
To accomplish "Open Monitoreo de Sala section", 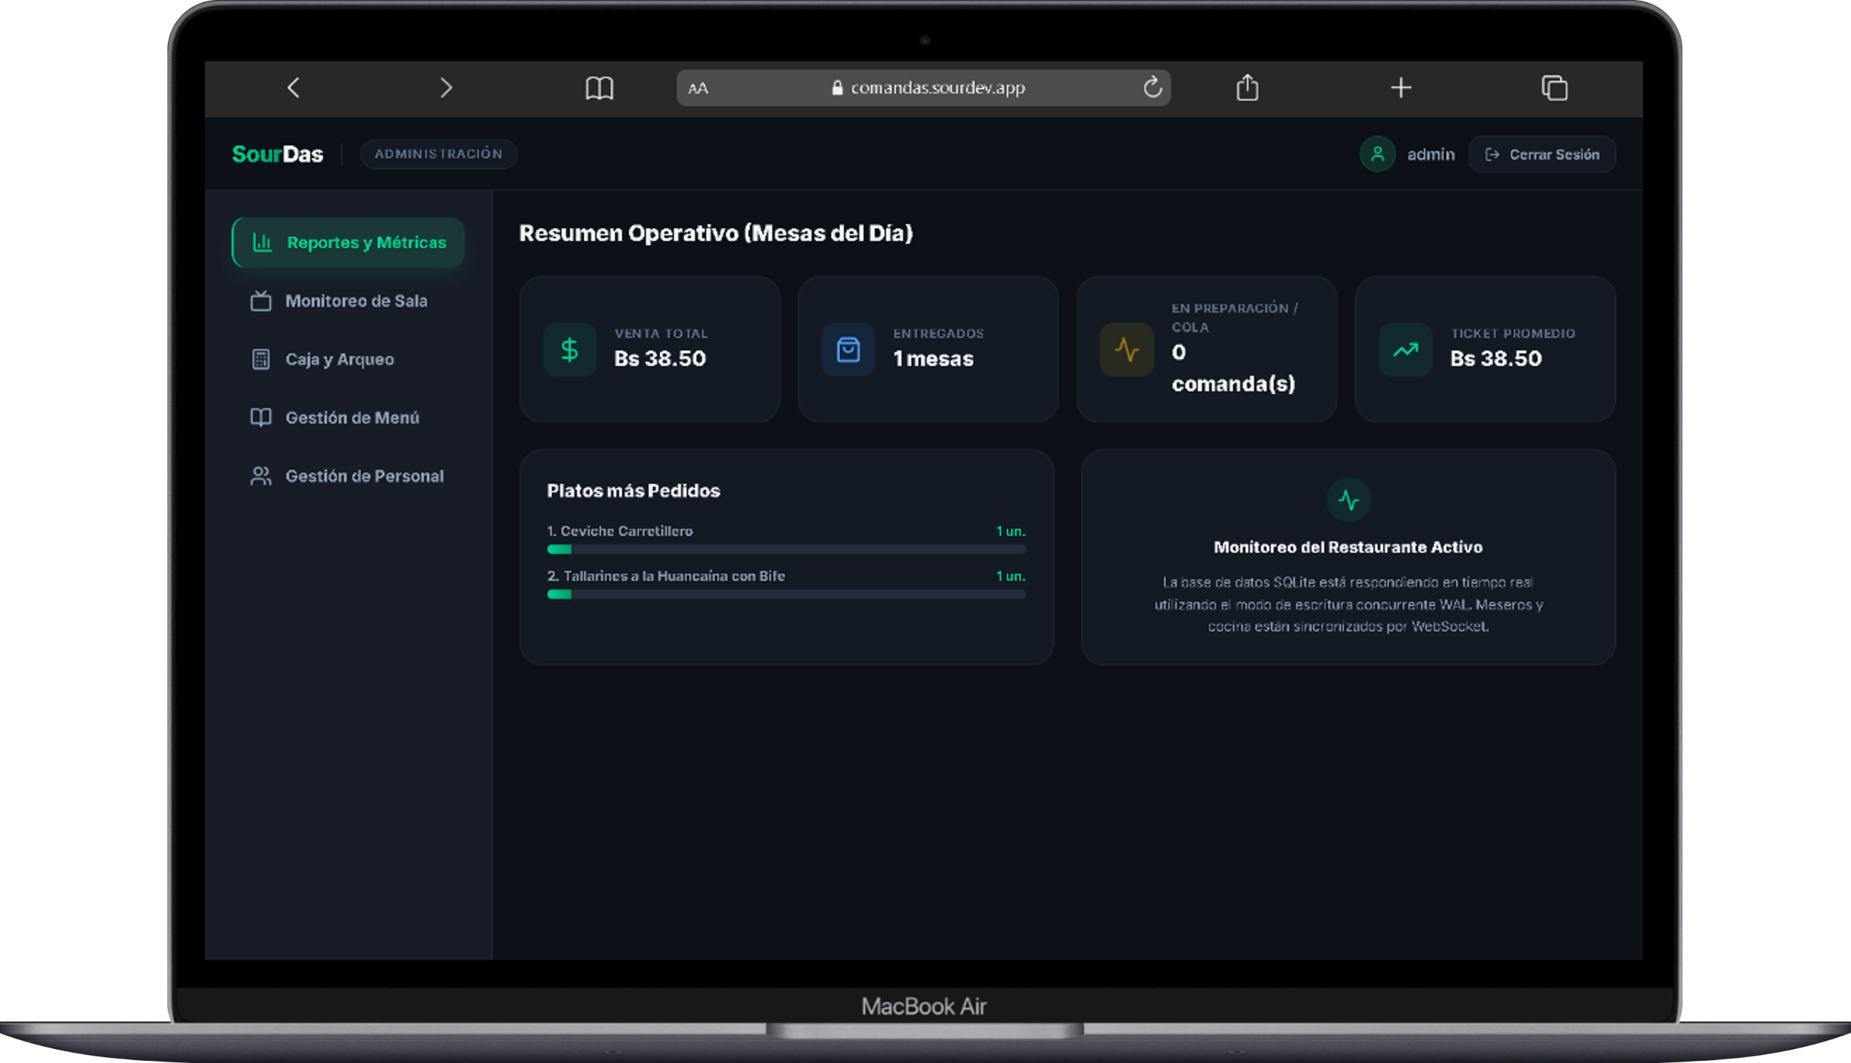I will [348, 301].
